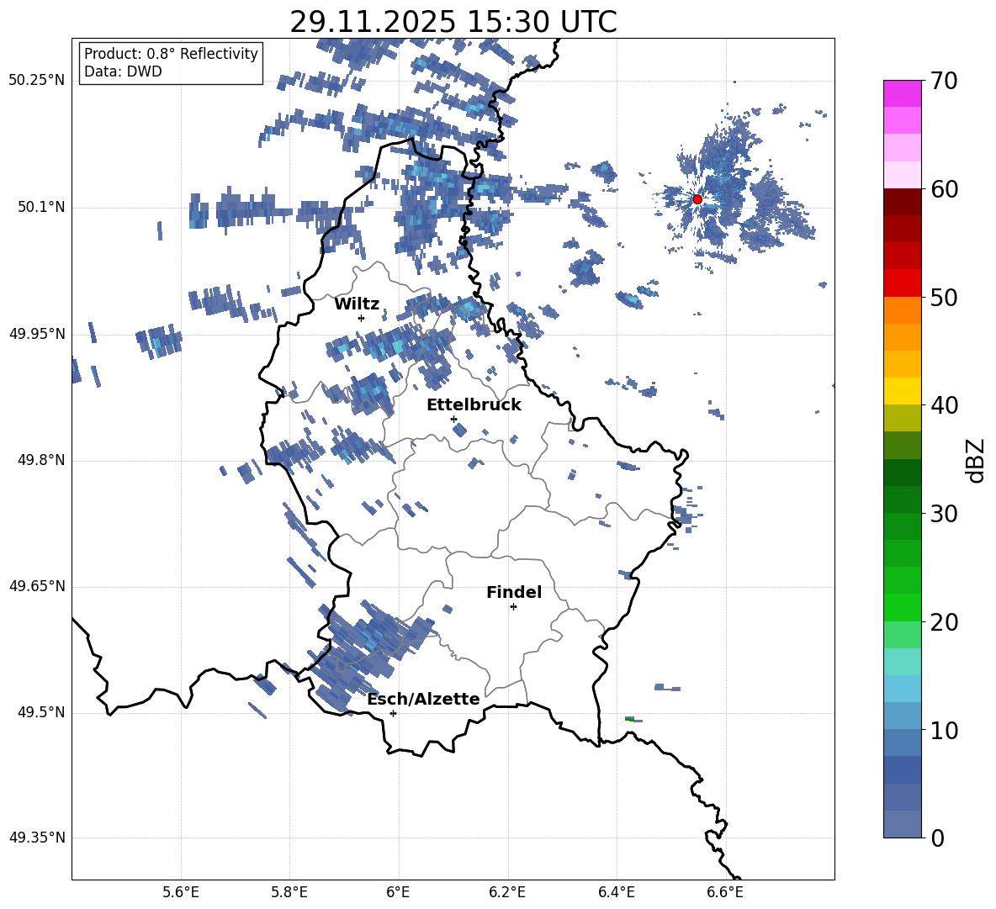996x909 pixels.
Task: Click the colorbar tick value 0
Action: pos(937,838)
